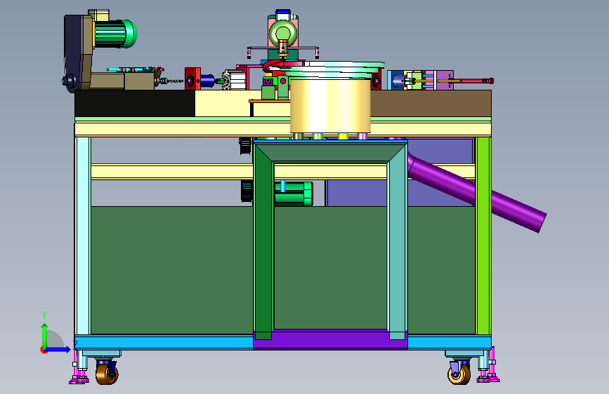This screenshot has height=394, width=609.
Task: Click the blue Z axis arrow of triad
Action: coord(58,349)
